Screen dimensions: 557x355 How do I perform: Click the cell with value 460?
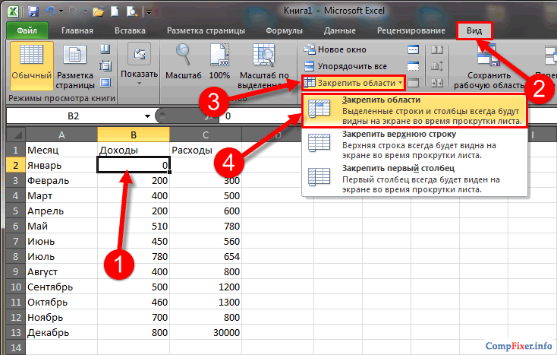coord(134,303)
